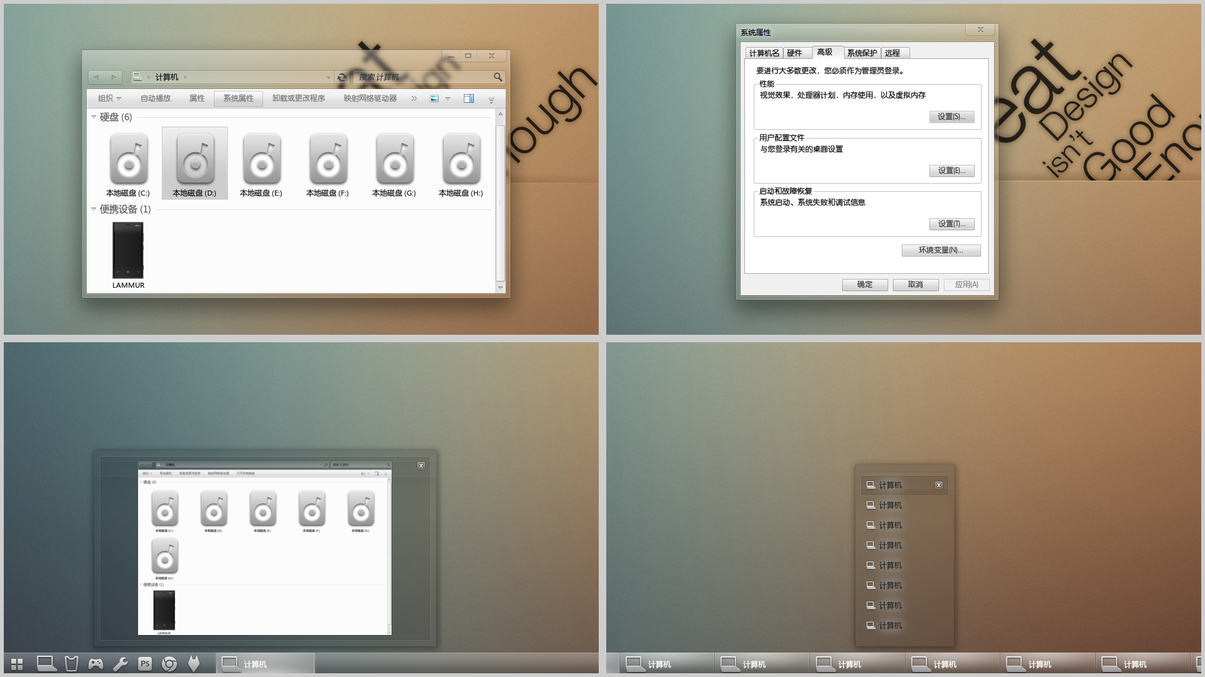The width and height of the screenshot is (1205, 677).
Task: Click 环境变量(N) button
Action: click(x=941, y=249)
